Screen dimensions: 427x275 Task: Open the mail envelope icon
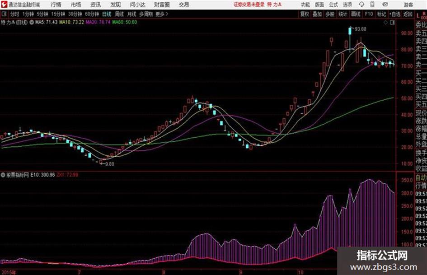385,5
